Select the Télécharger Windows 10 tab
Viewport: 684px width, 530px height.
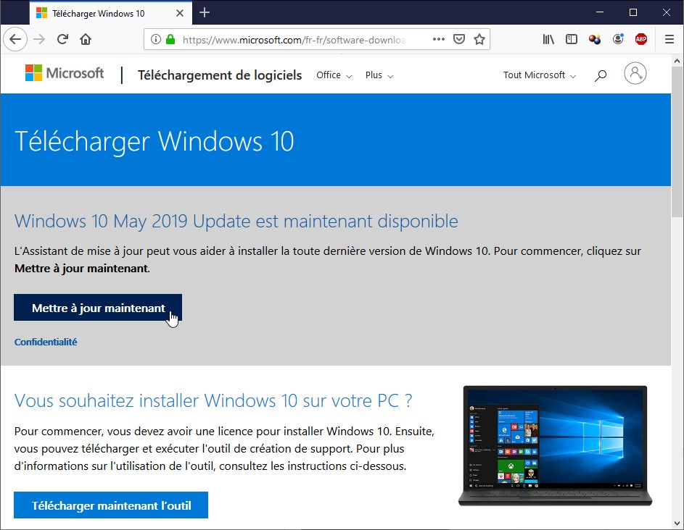pos(111,13)
